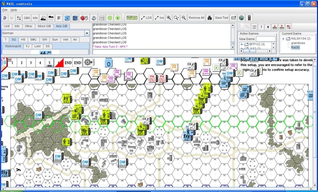Select the Axis O/B tab
Viewport: 318px width, 192px height.
pyautogui.click(x=62, y=26)
